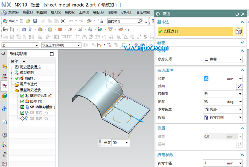Open the 格式(R) menu
Image resolution: width=249 pixels, height=167 pixels.
[x=70, y=12]
